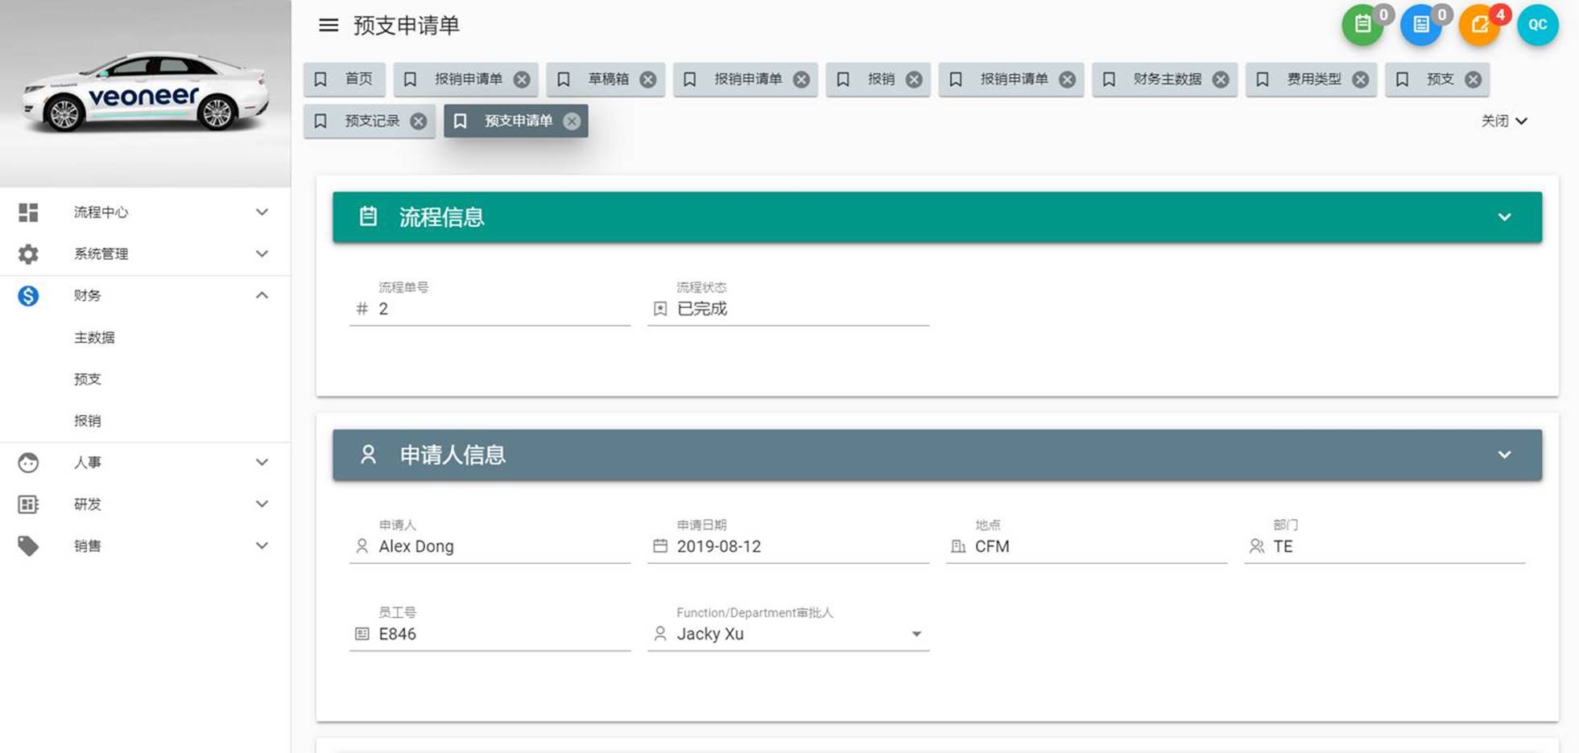Switch to the 首页 tab
This screenshot has height=753, width=1579.
(x=345, y=80)
